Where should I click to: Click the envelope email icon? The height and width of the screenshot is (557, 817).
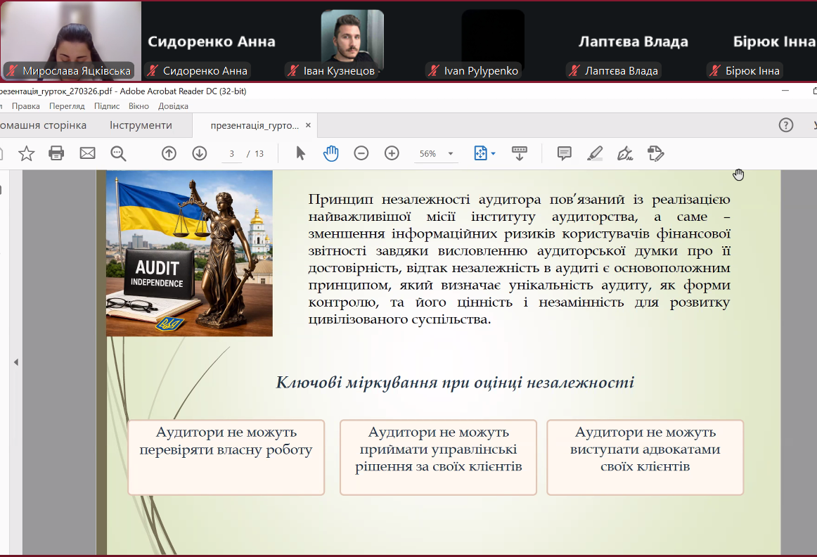click(x=87, y=153)
